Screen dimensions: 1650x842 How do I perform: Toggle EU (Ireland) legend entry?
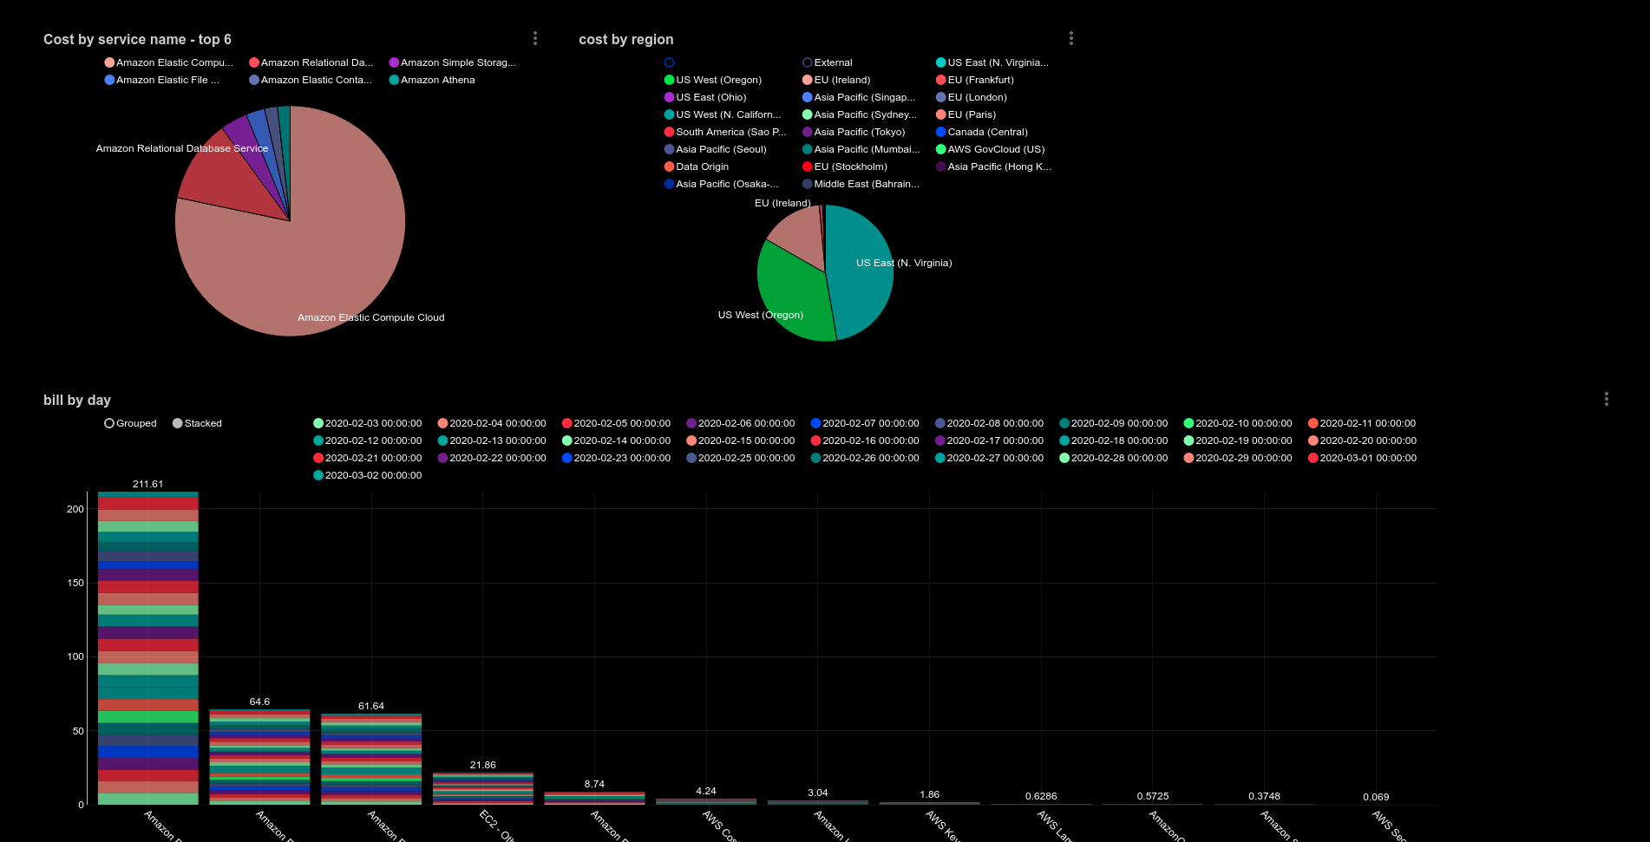tap(836, 80)
